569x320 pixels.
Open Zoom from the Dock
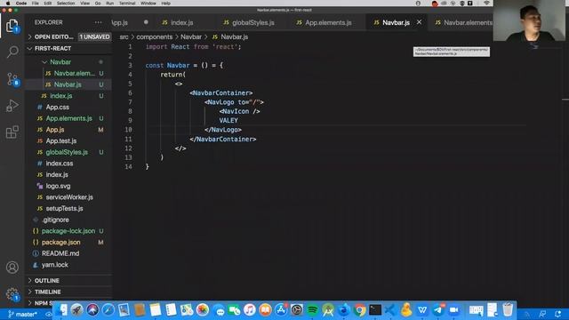(x=453, y=310)
